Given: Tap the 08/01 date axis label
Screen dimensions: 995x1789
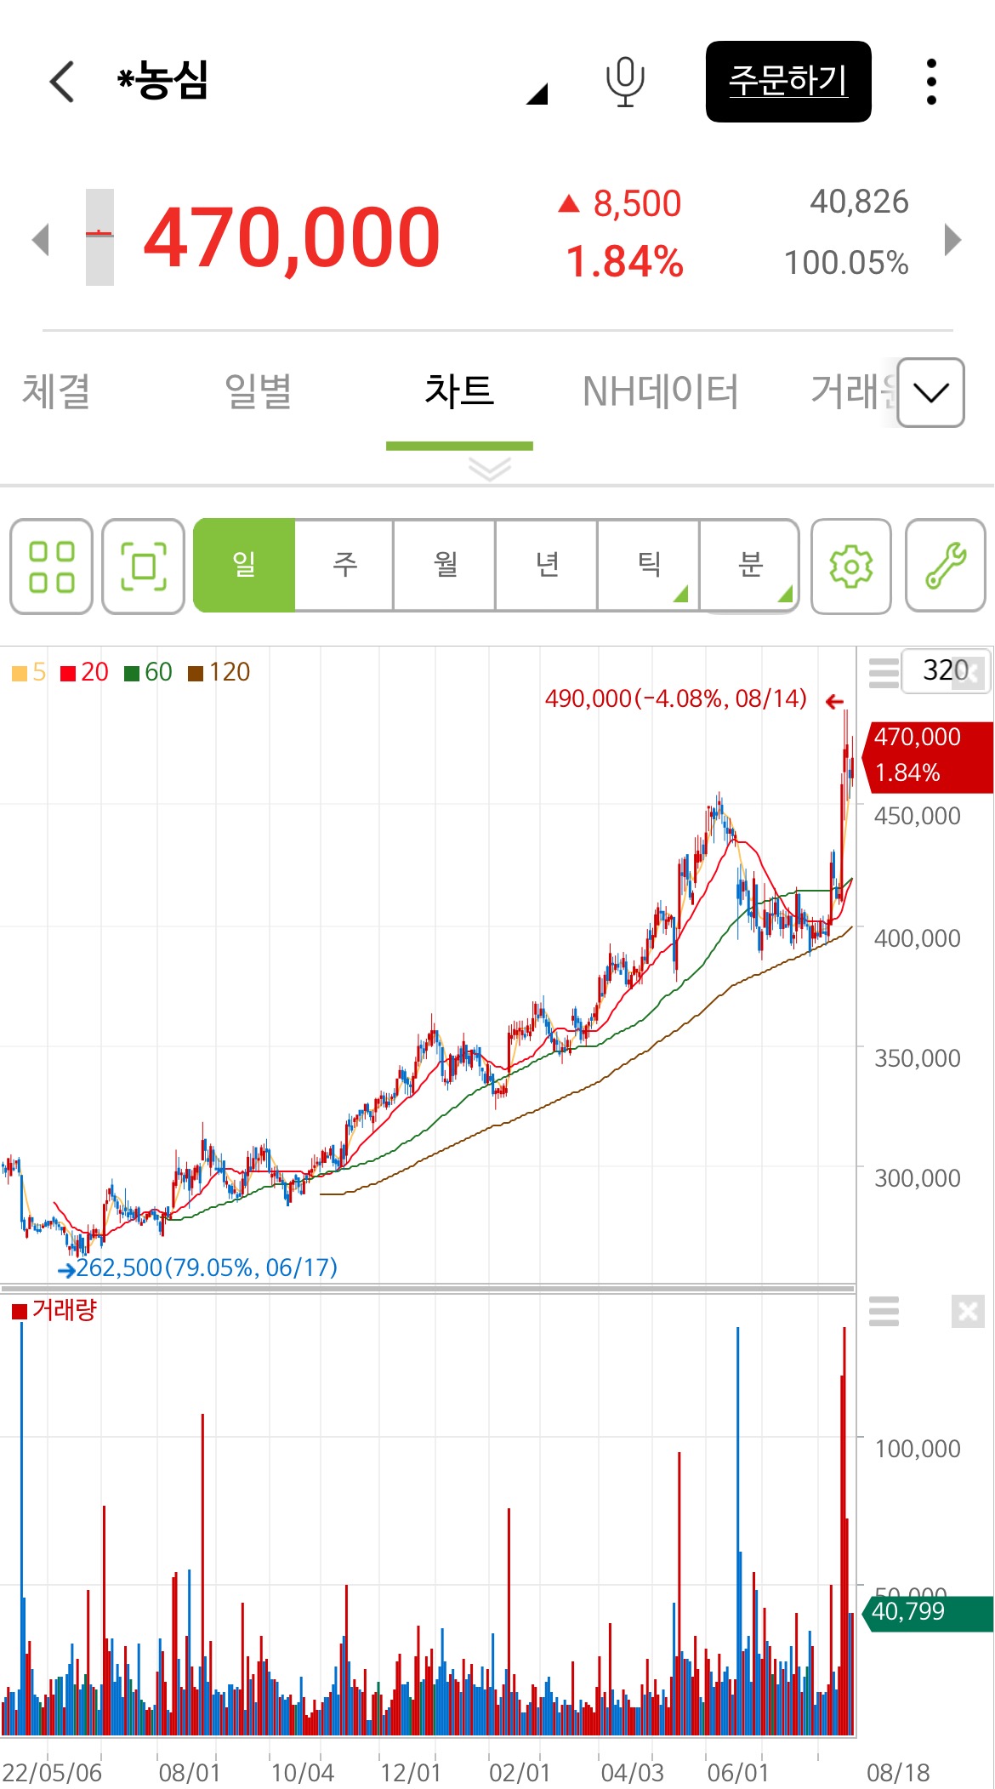Looking at the screenshot, I should (x=190, y=1773).
